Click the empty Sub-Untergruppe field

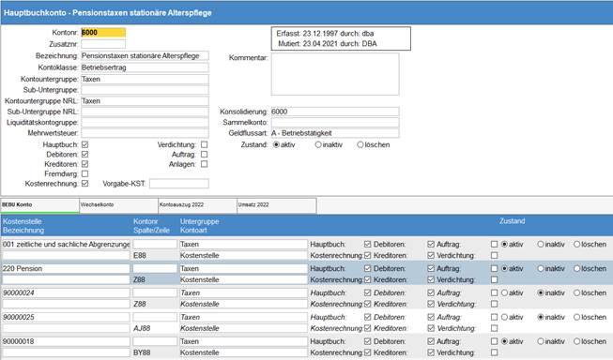[145, 90]
